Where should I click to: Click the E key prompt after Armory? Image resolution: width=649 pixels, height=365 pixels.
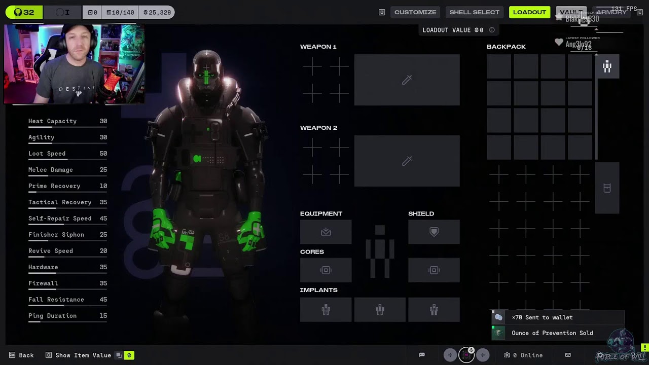(639, 12)
